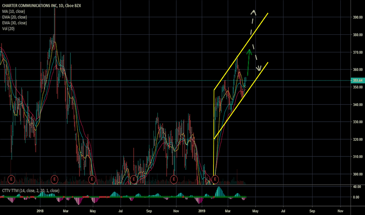Viewport: 365px width, 215px height.
Task: Click the current price tag 353.64
Action: [358, 81]
